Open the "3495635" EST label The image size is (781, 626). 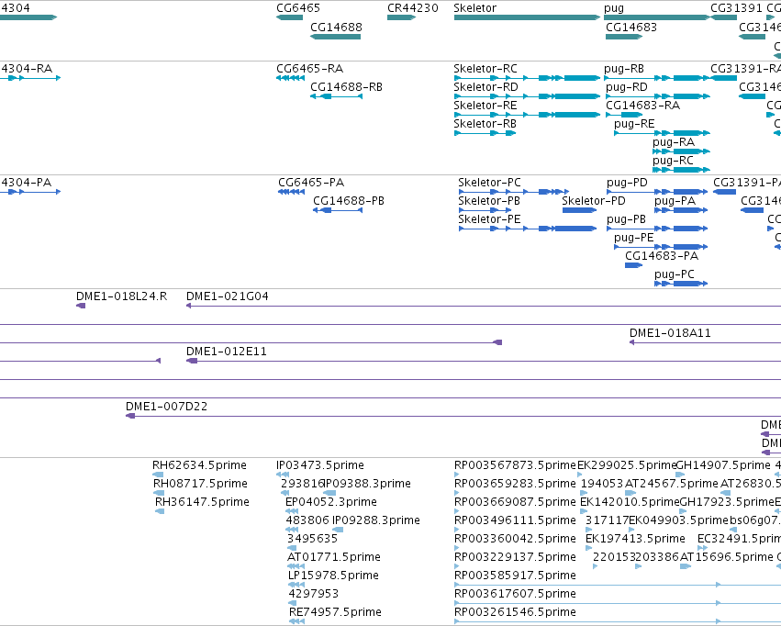pyautogui.click(x=312, y=539)
